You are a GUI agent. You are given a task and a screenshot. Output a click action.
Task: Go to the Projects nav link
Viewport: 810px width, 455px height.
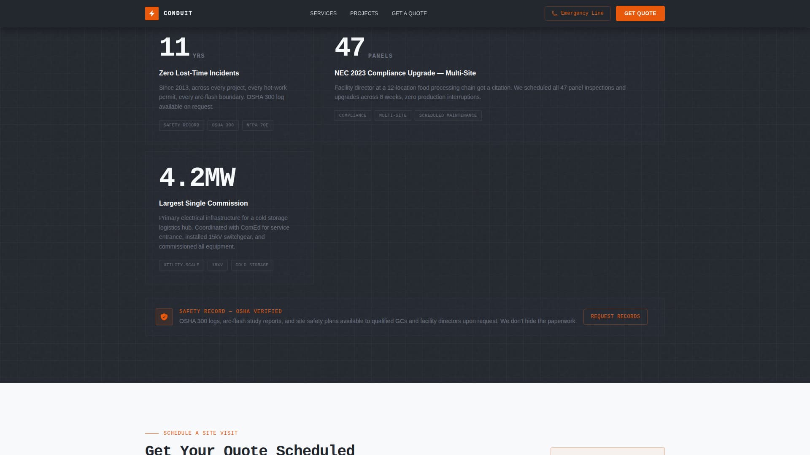tap(364, 13)
